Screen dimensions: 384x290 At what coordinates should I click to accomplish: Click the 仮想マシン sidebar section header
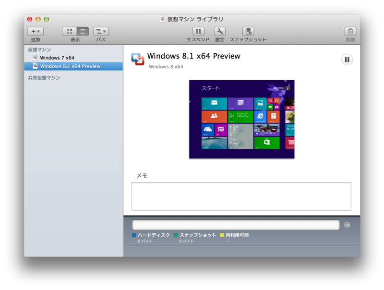click(39, 50)
